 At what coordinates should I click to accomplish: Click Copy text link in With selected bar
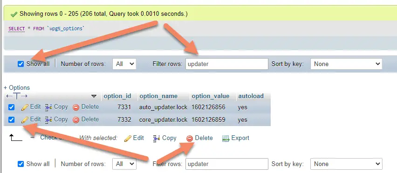169,138
